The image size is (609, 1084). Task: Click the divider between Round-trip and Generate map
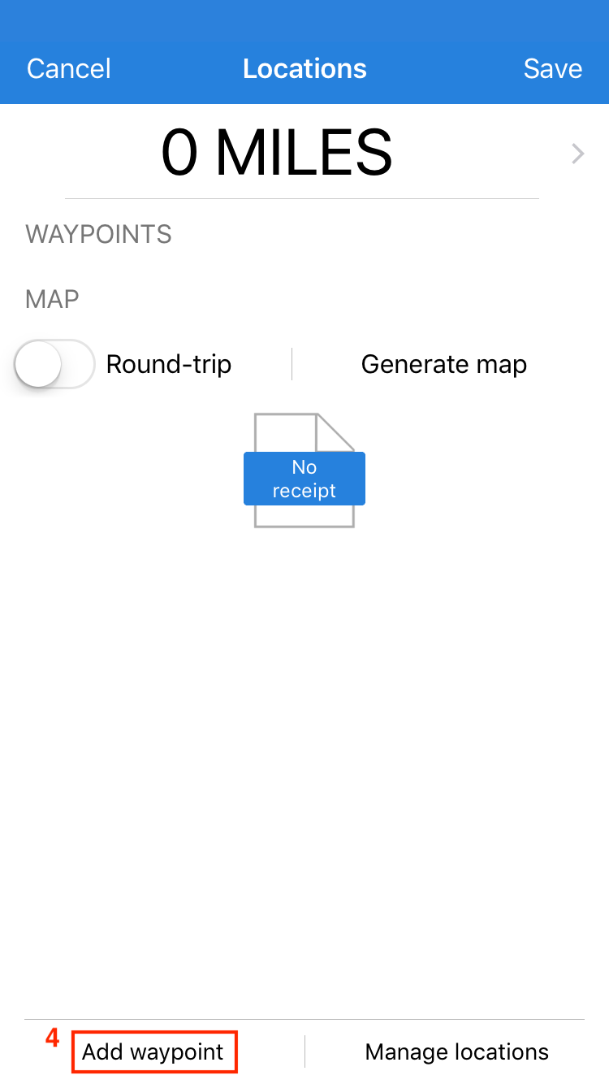[292, 364]
